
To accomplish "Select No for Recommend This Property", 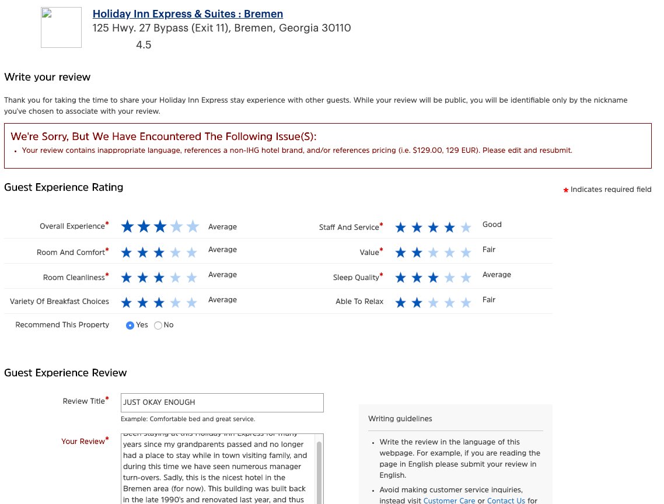I will (158, 325).
